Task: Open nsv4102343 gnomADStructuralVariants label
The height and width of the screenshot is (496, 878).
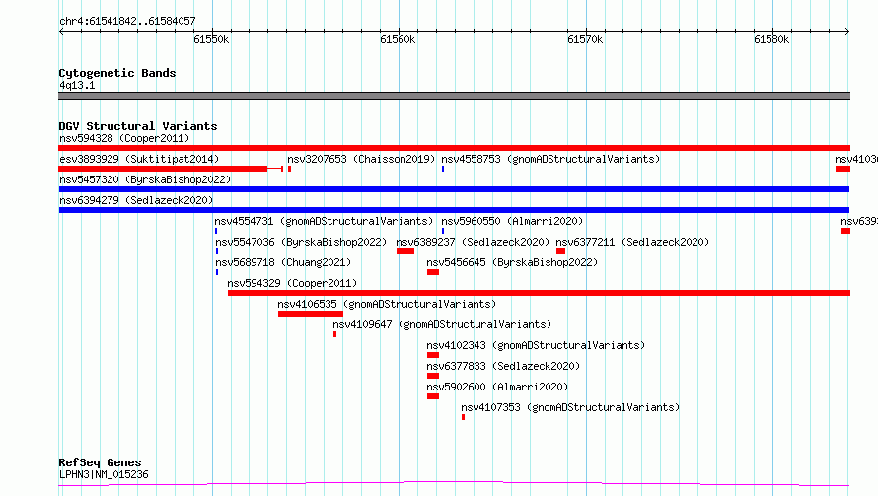Action: 536,345
